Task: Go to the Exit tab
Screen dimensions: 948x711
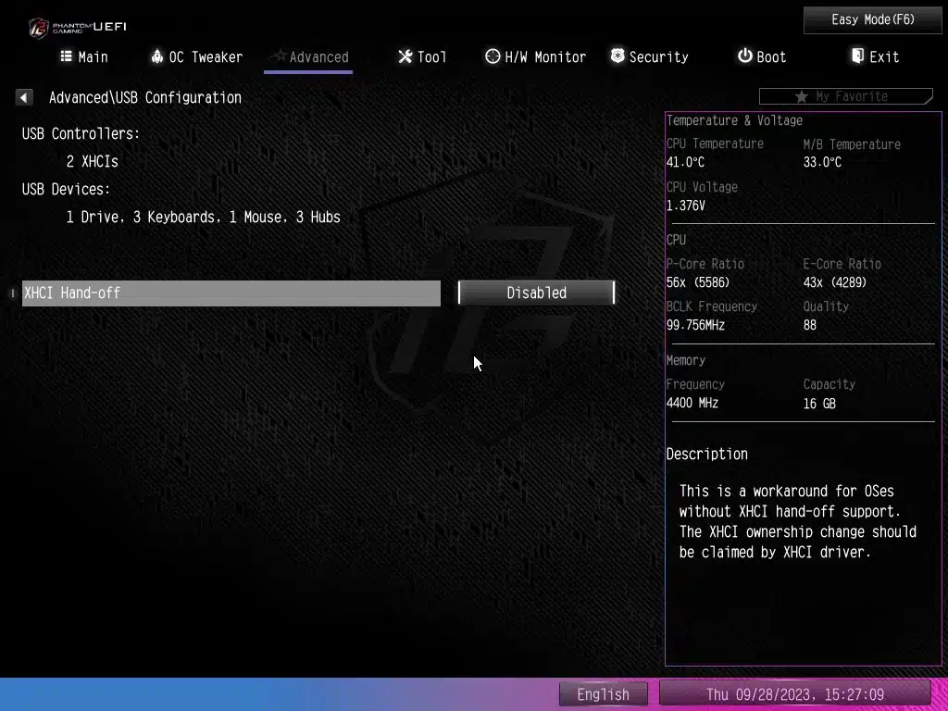Action: coord(875,56)
